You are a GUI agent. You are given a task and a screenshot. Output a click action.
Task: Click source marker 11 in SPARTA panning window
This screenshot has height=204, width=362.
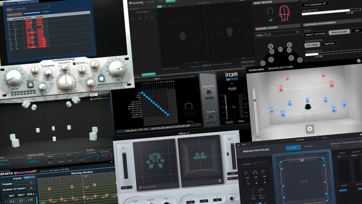pyautogui.click(x=49, y=189)
